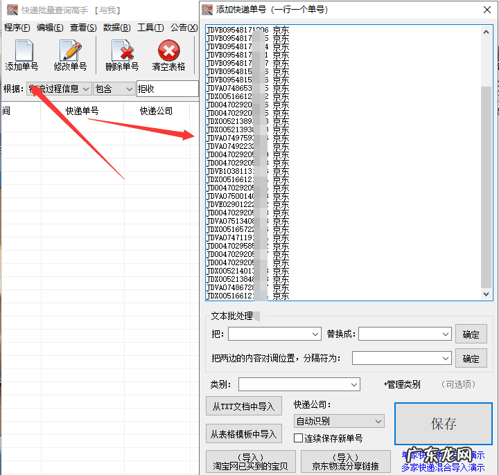Click 确定 beside the 分隔符为 field

(471, 358)
